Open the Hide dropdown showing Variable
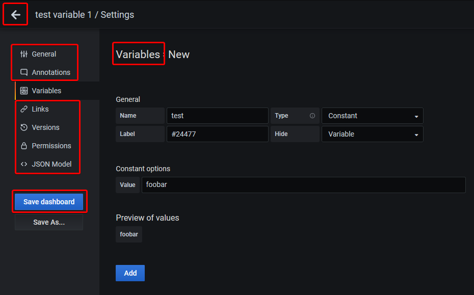474x295 pixels. point(372,134)
